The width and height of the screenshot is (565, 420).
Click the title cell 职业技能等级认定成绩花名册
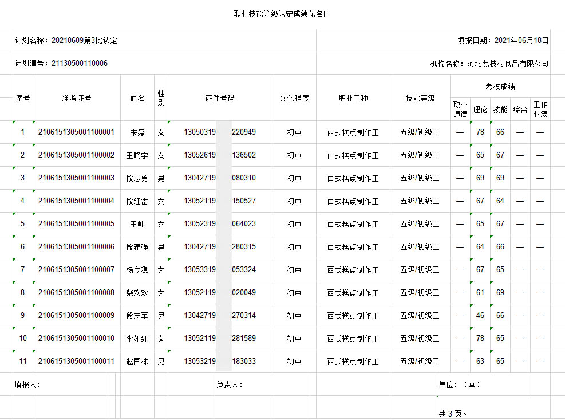click(x=282, y=14)
